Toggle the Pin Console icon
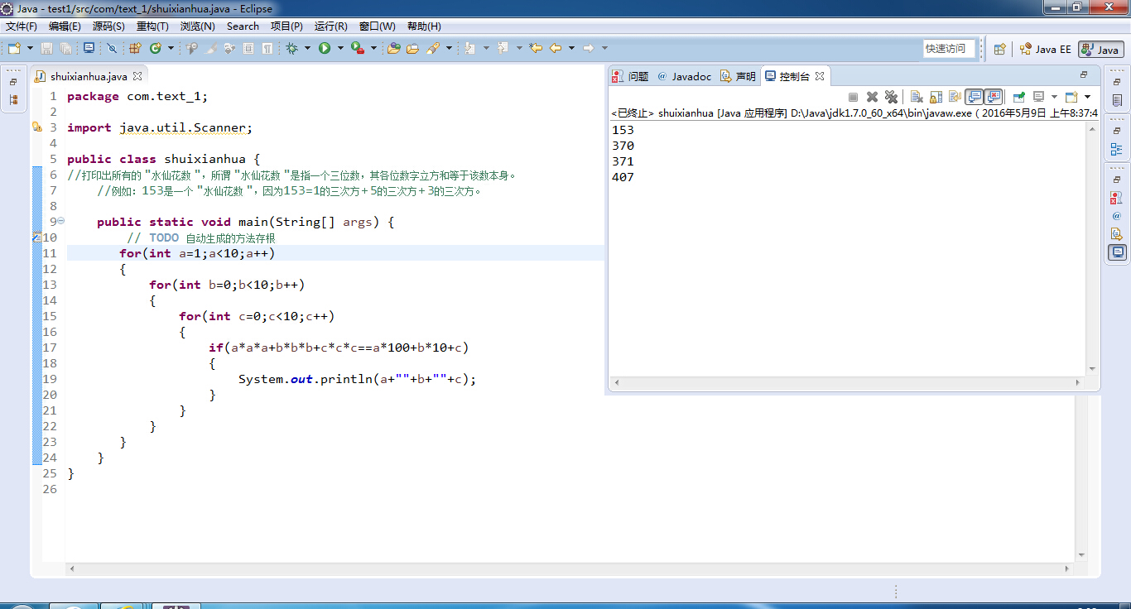Image resolution: width=1131 pixels, height=609 pixels. pos(1019,97)
